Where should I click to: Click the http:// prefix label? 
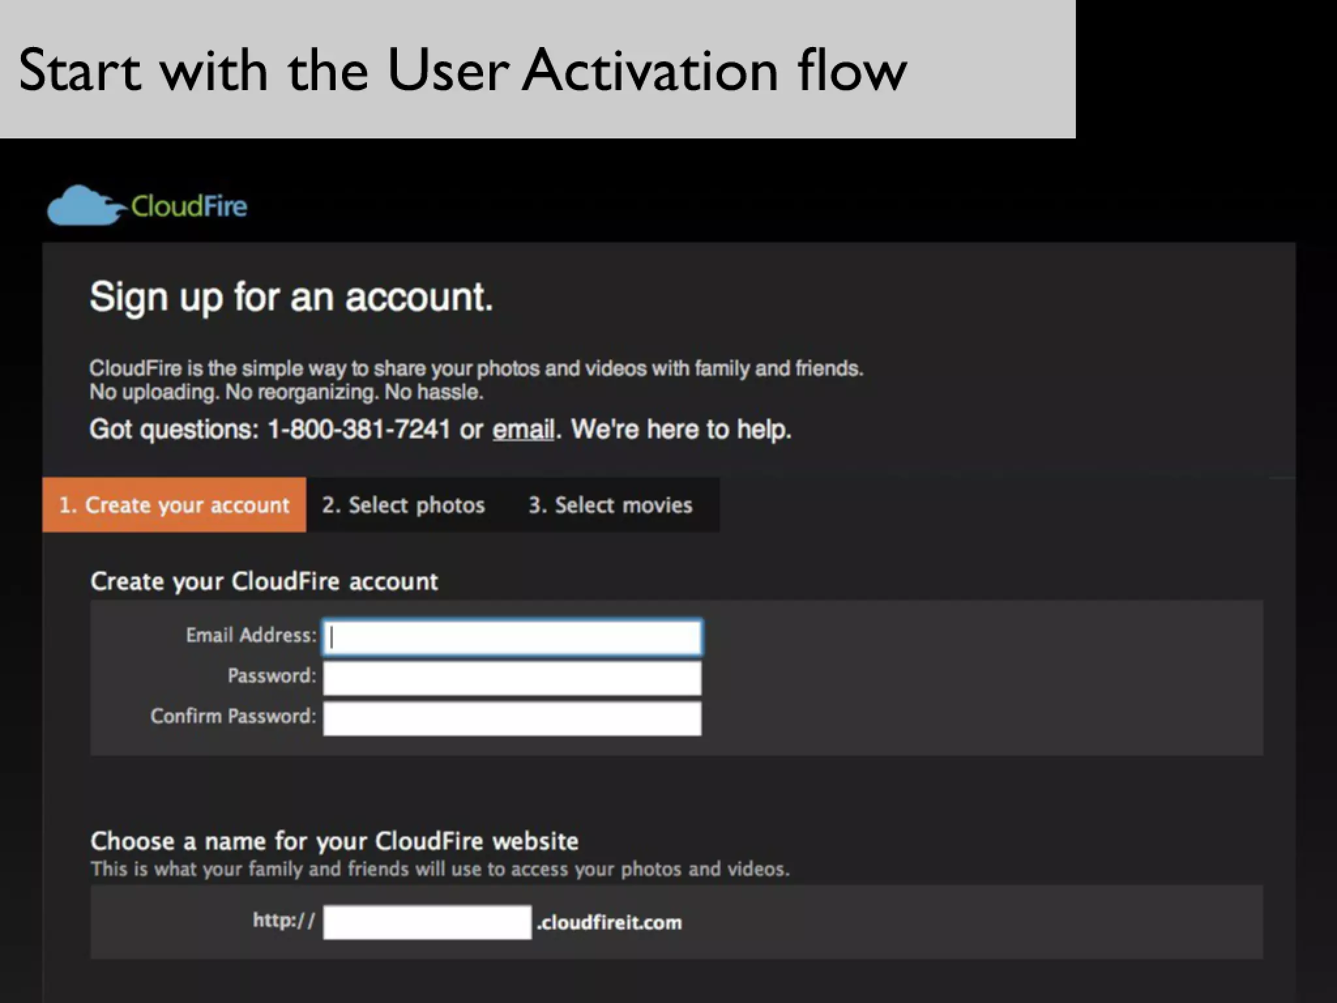pyautogui.click(x=284, y=921)
